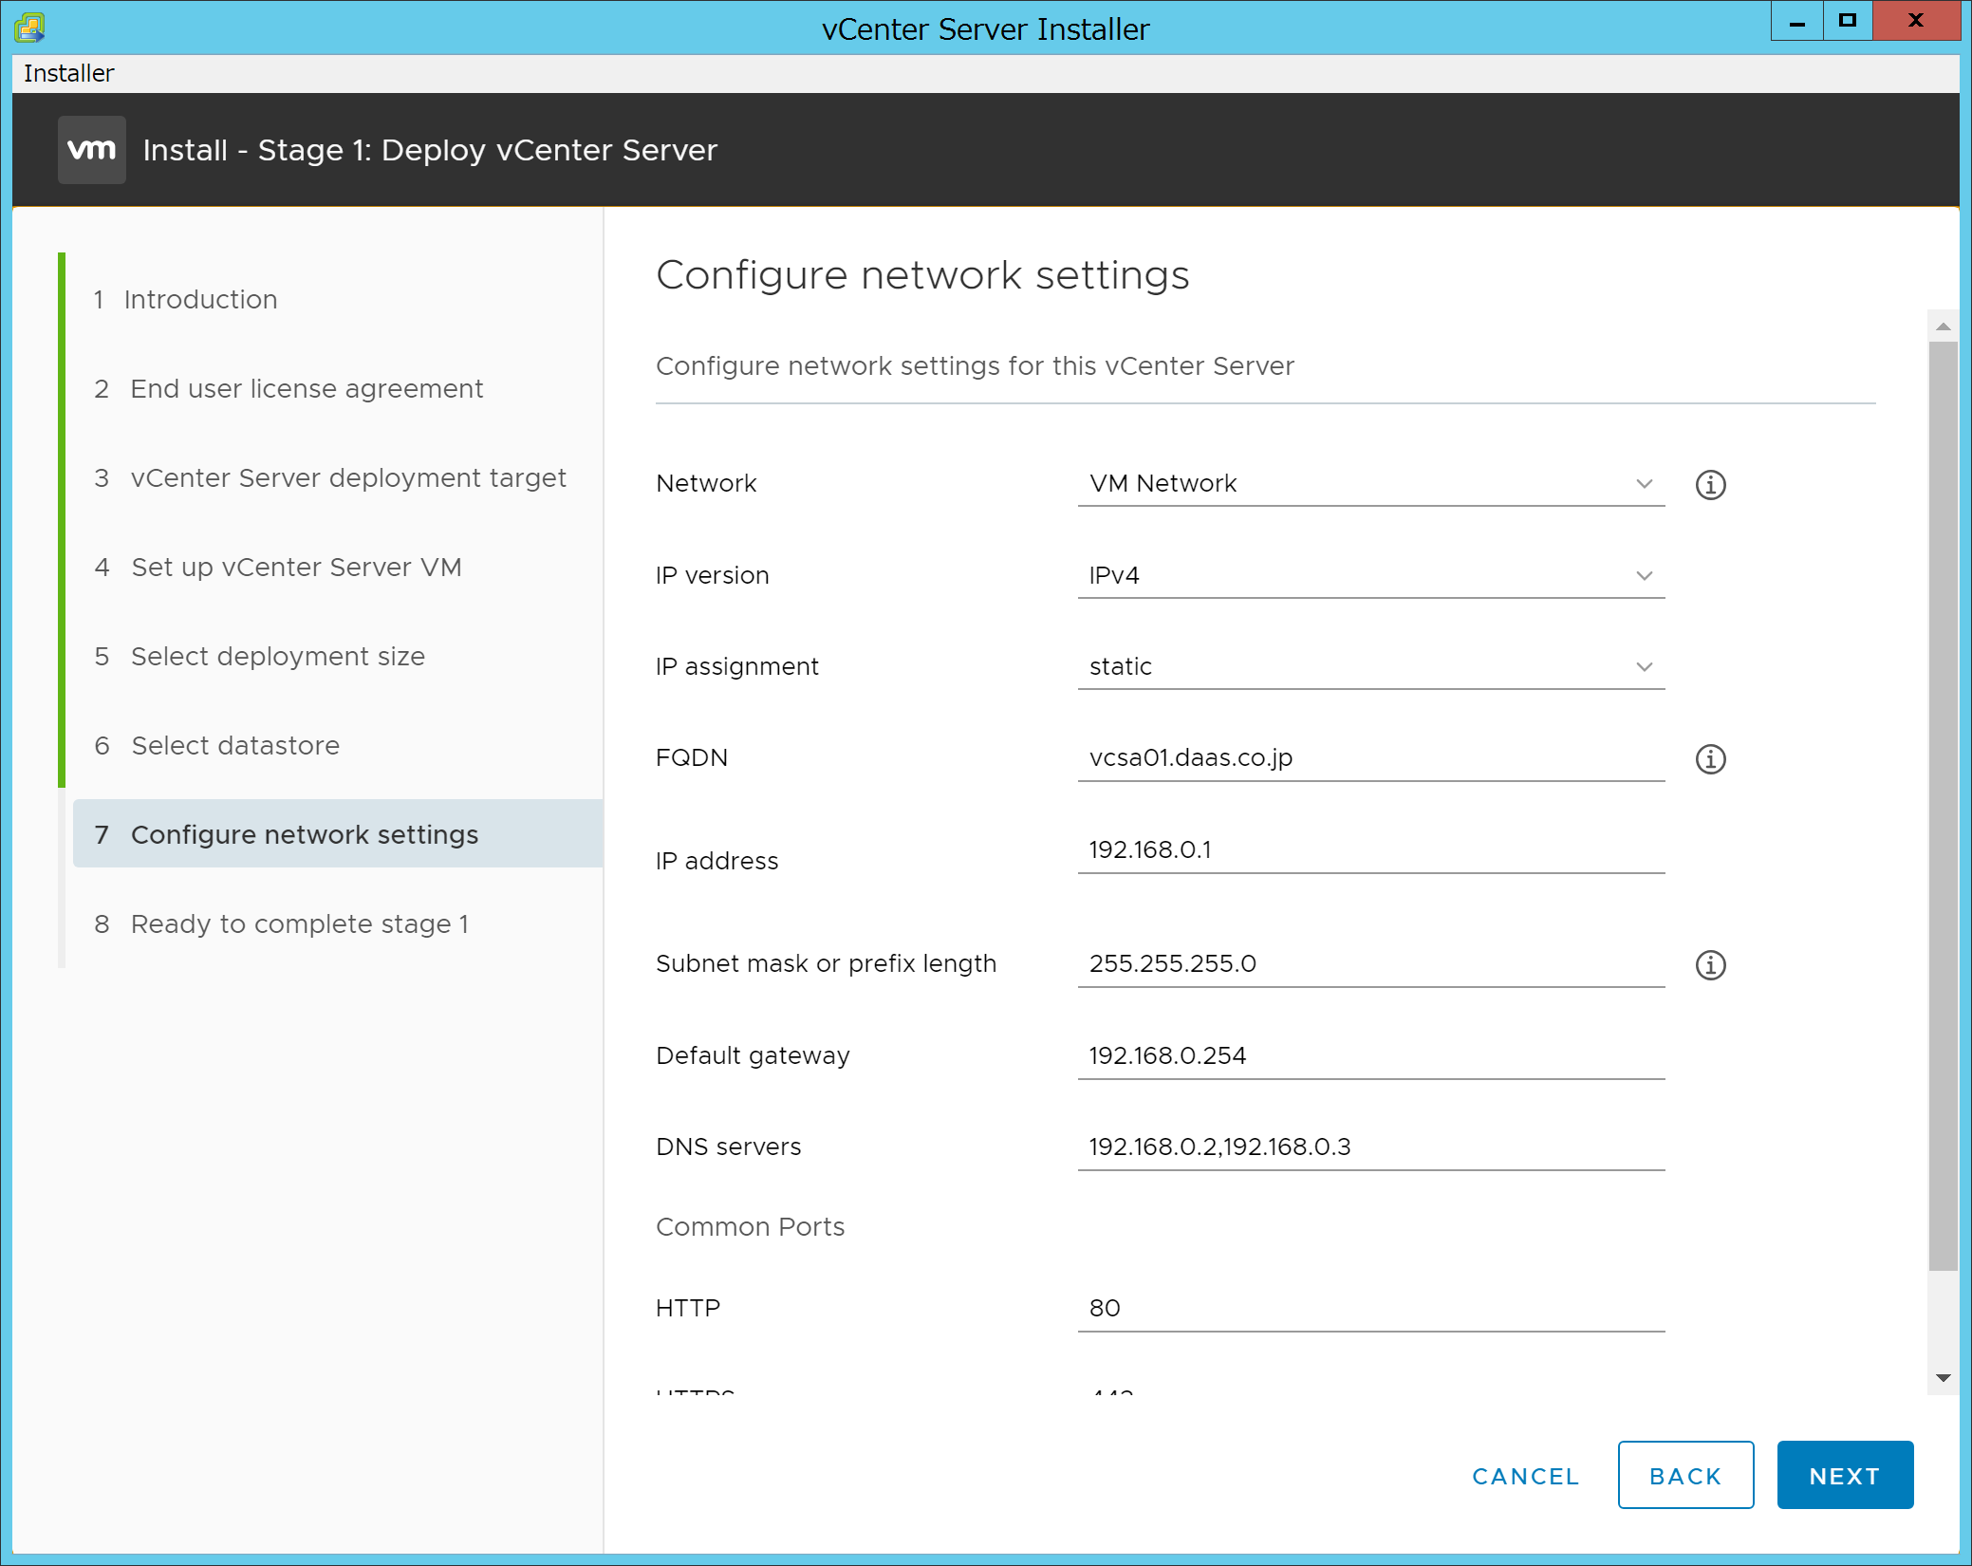Click the FQDN field with vcsa01.daas.co.jp
This screenshot has width=1972, height=1566.
(x=1370, y=758)
